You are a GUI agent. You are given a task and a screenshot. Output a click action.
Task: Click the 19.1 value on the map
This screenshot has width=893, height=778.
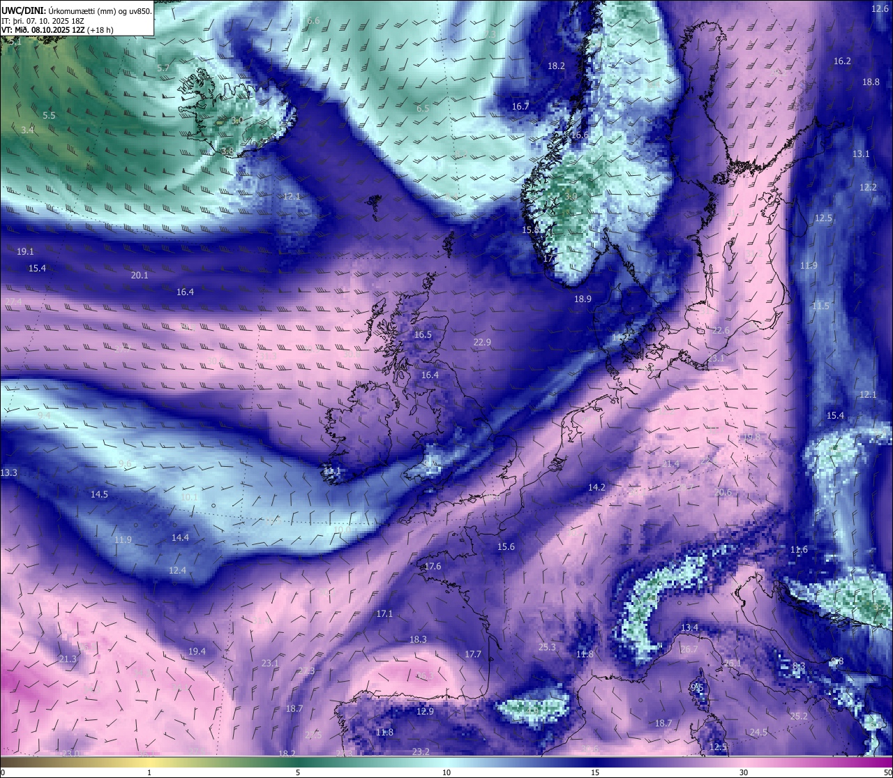25,251
